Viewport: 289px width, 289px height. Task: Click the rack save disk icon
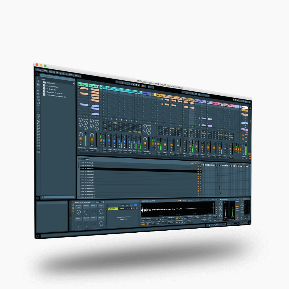coord(103,202)
